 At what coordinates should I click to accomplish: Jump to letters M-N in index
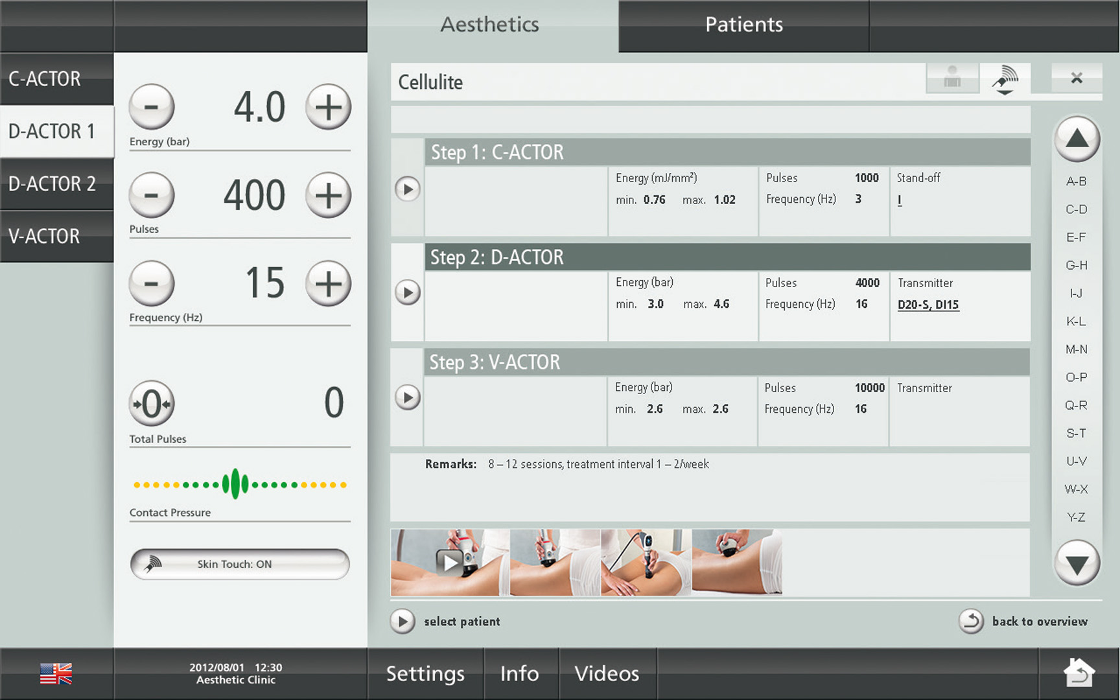1076,349
